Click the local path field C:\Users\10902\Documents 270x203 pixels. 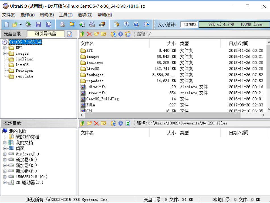[209, 123]
